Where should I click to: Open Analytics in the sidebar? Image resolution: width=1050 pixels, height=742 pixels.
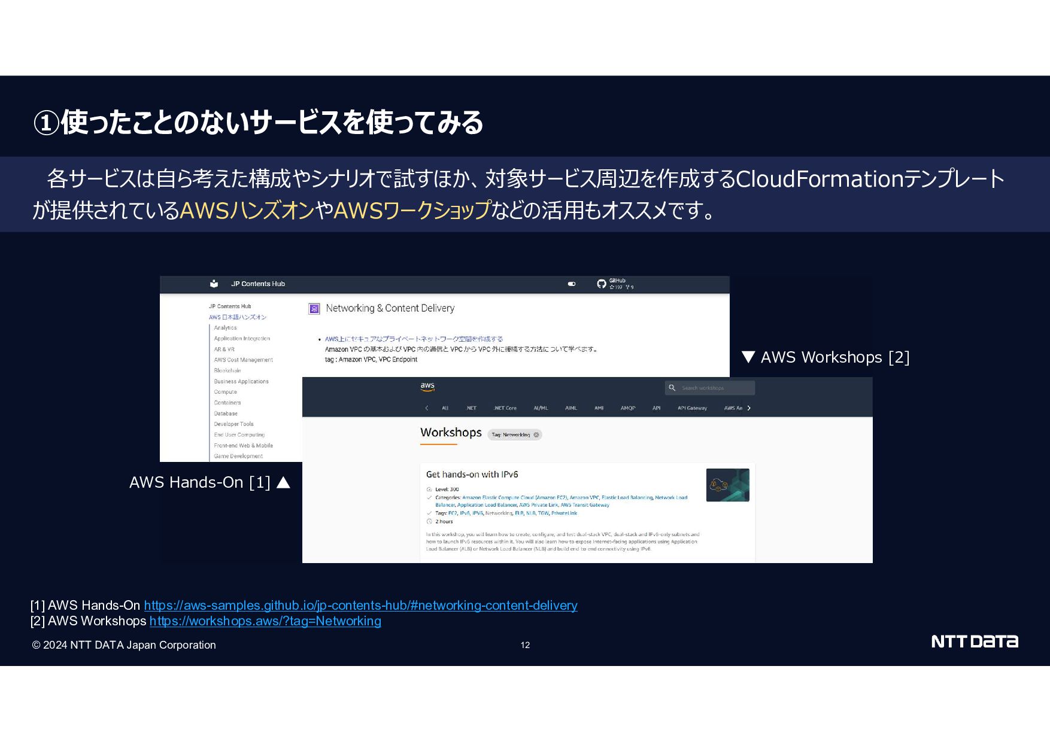coord(225,328)
